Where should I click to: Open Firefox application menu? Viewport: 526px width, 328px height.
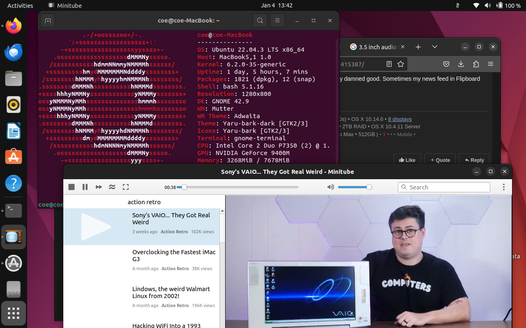pyautogui.click(x=491, y=64)
